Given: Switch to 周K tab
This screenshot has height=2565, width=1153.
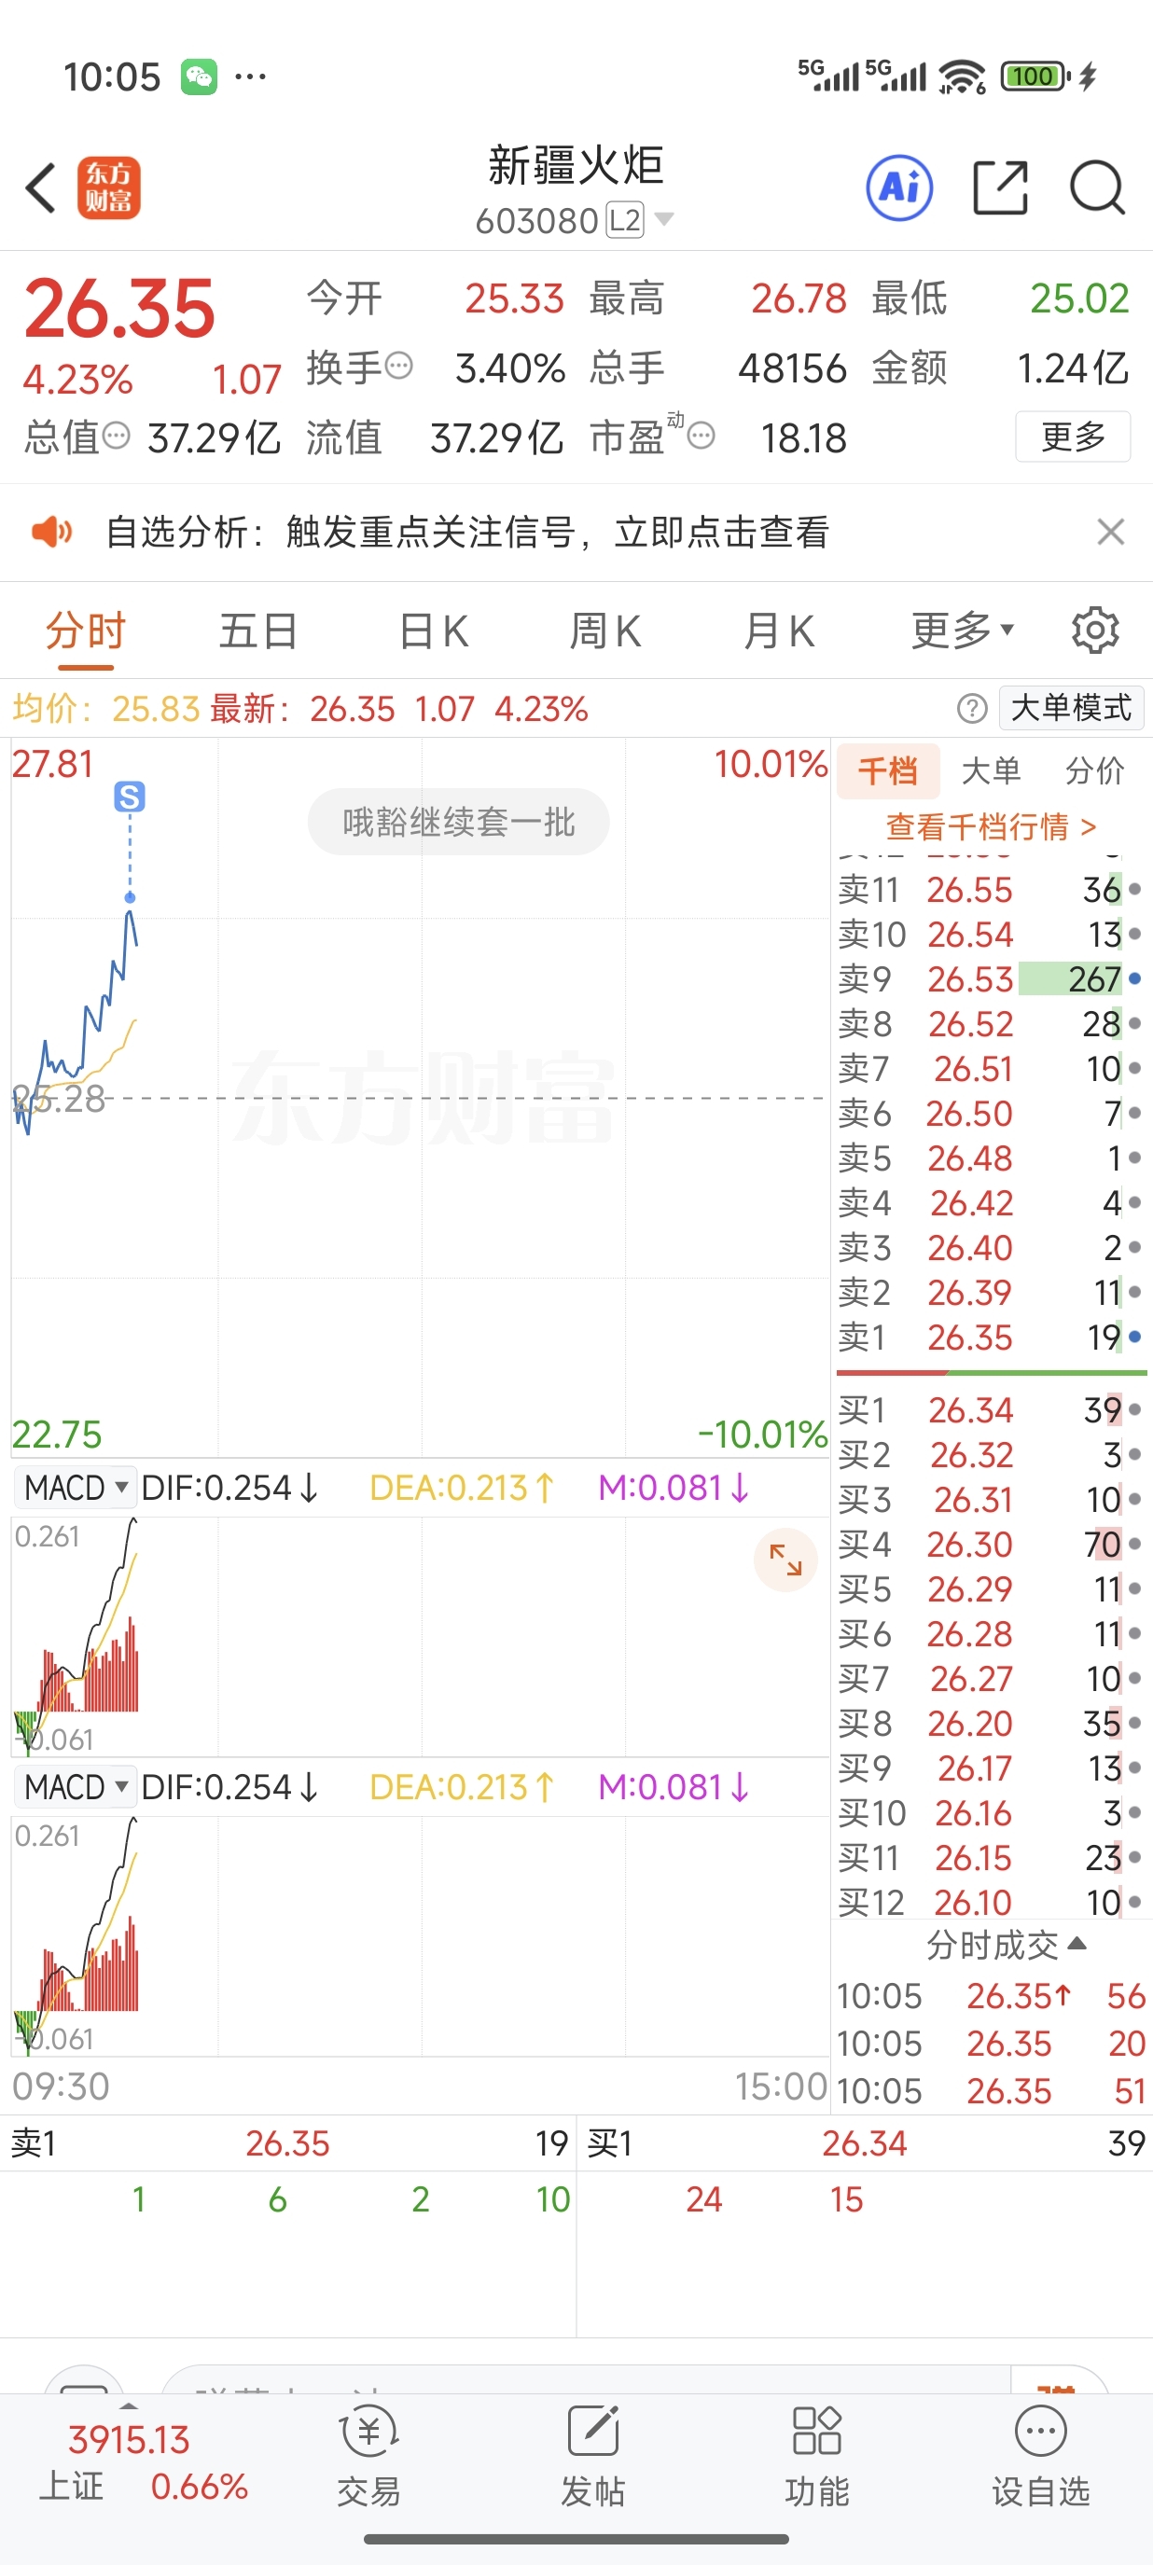Looking at the screenshot, I should pos(605,631).
